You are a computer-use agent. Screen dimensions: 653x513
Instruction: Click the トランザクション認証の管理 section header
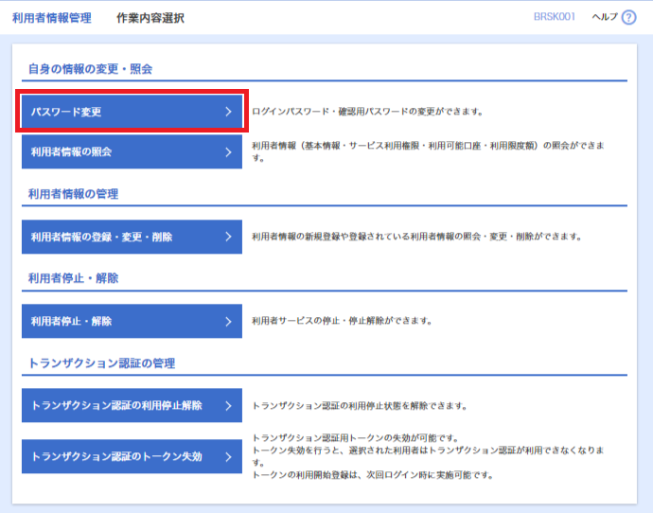pos(102,363)
